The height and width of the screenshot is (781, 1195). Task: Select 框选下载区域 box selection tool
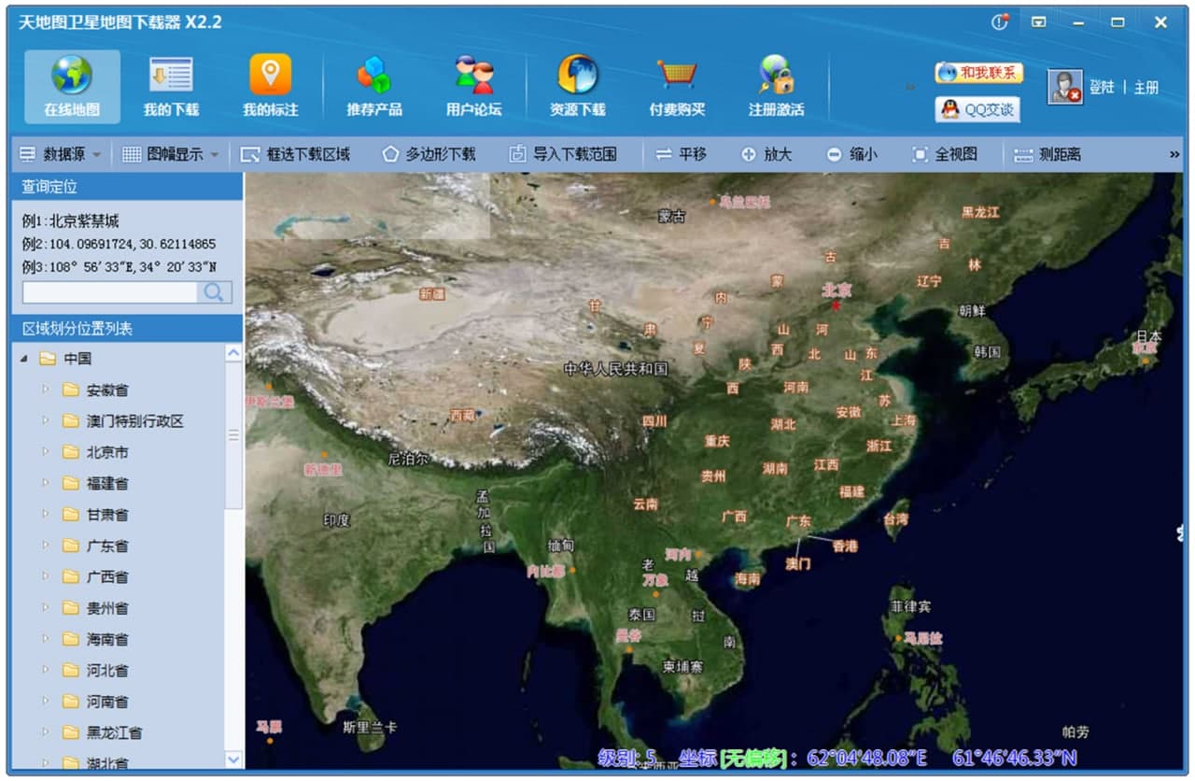295,154
